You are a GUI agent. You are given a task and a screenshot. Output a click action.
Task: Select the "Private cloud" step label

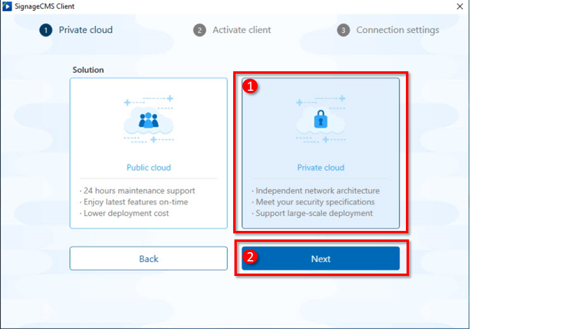coord(85,30)
